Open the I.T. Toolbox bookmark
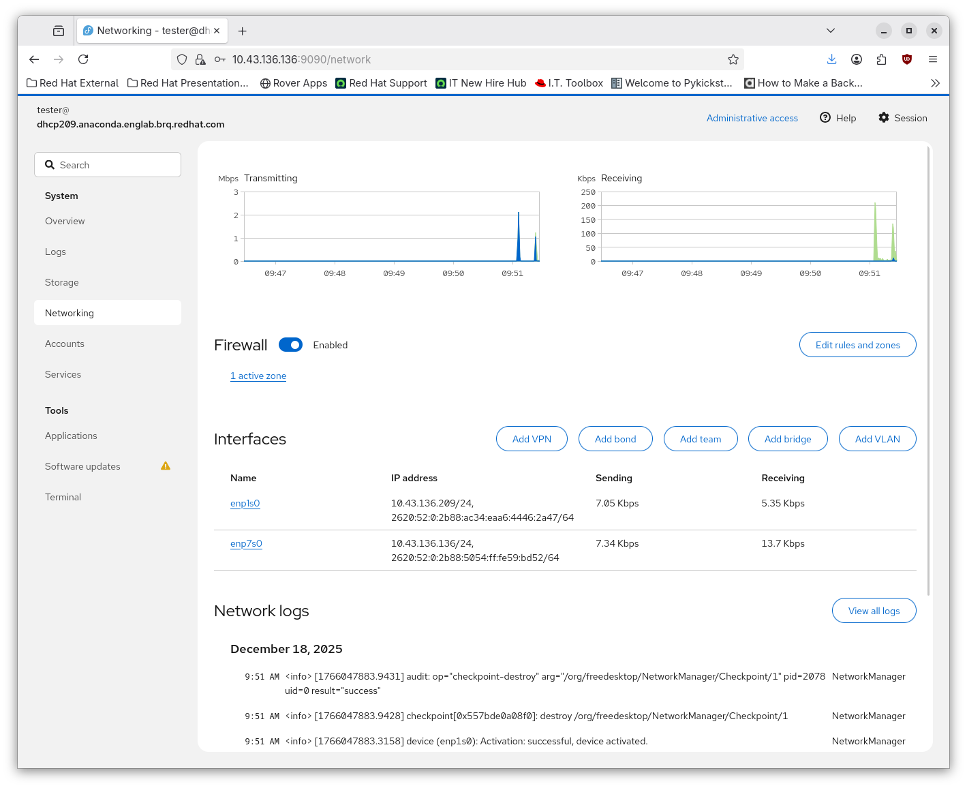This screenshot has height=788, width=967. (x=569, y=83)
